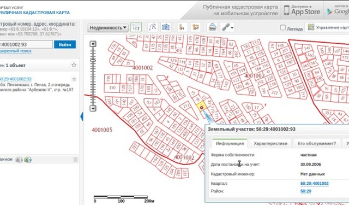Click the value Нет данных
Screen dimensions: 349x205
[x=312, y=174]
